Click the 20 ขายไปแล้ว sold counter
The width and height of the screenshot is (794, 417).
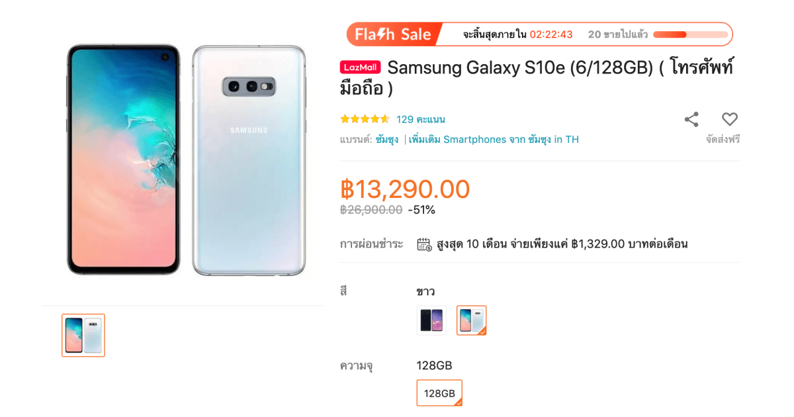coord(616,34)
